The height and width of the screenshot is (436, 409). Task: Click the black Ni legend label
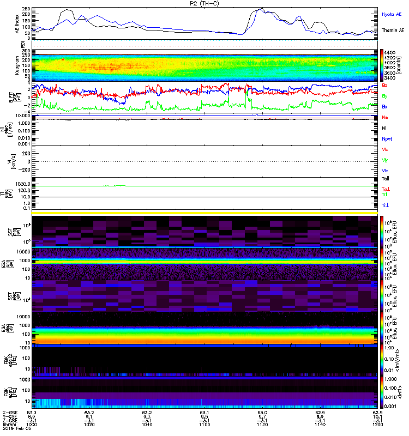click(x=384, y=128)
